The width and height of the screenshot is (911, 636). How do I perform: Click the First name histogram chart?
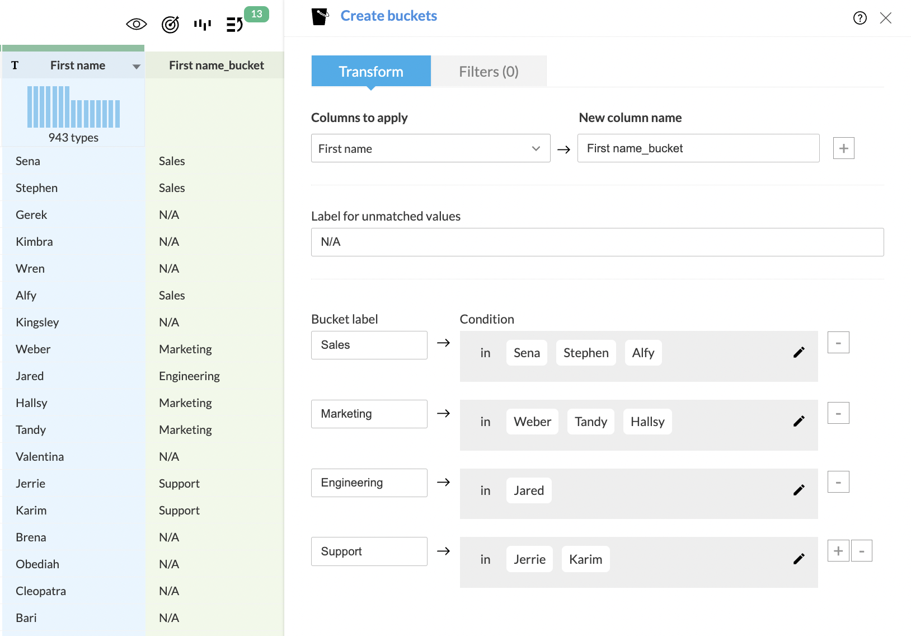(x=73, y=107)
